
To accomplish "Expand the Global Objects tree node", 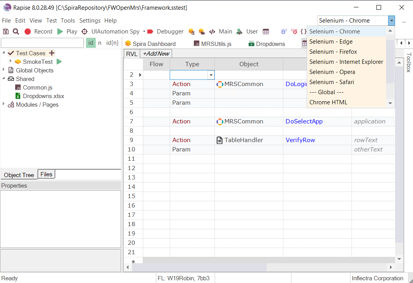I will (x=4, y=70).
